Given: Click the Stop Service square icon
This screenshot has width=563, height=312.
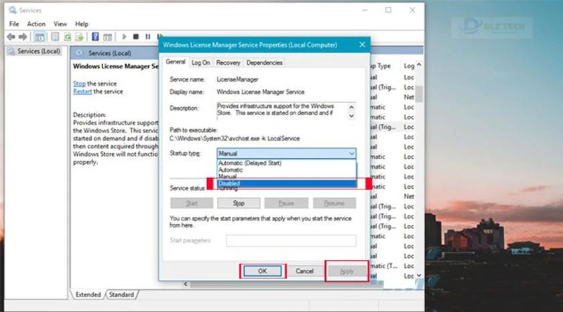Looking at the screenshot, I should click(x=135, y=37).
